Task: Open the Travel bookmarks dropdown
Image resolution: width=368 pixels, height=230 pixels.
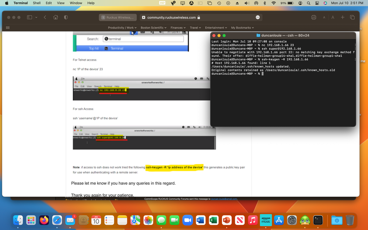Action: [x=195, y=27]
